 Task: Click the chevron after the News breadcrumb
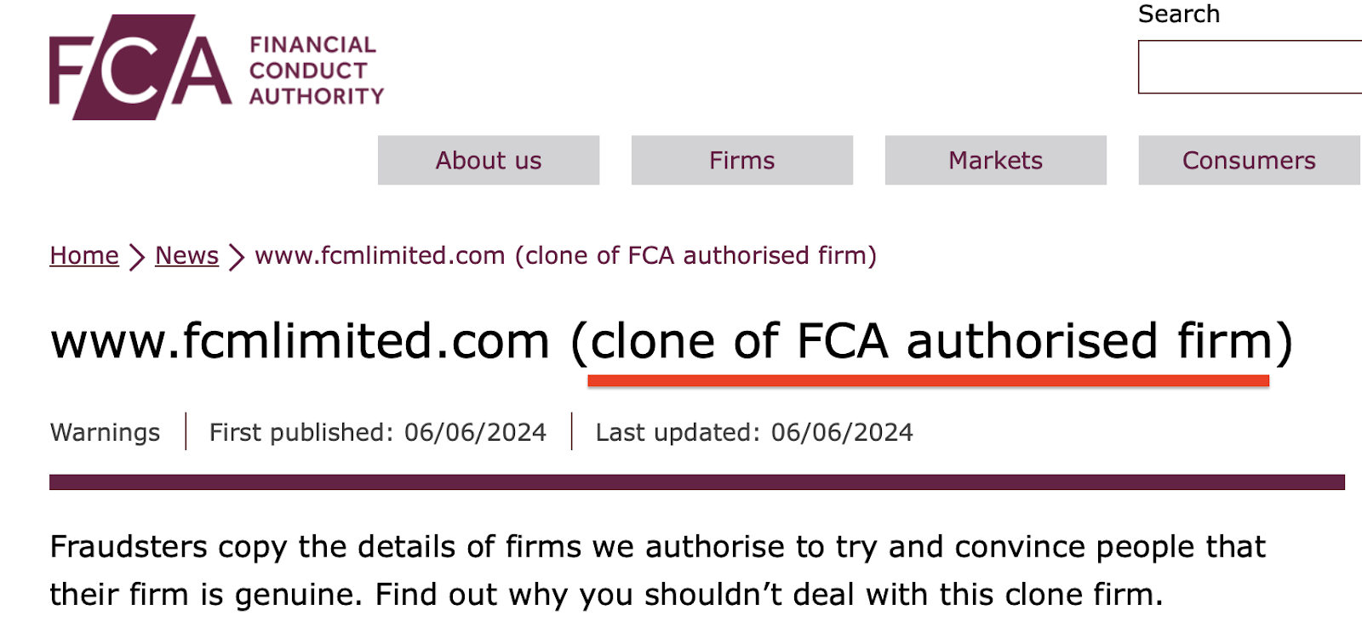(237, 257)
